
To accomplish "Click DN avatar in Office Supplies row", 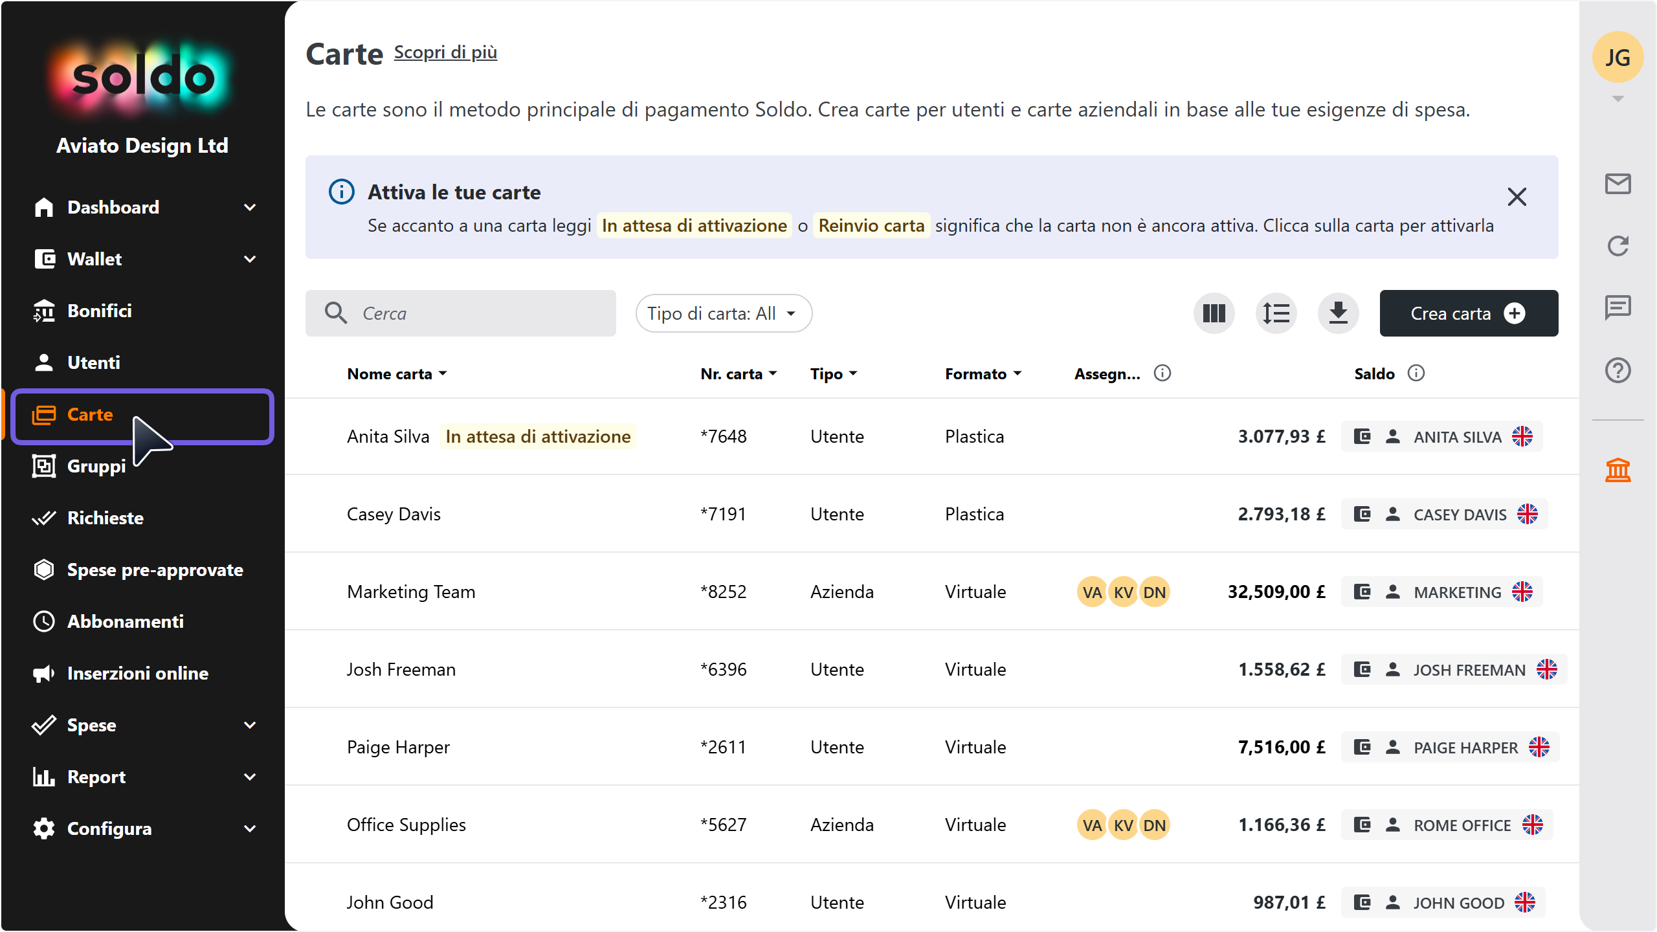I will [x=1154, y=825].
